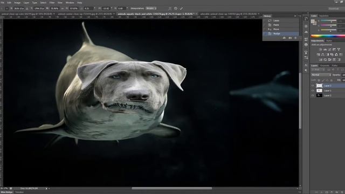Switch to the Styles tab
Image resolution: width=345 pixels, height=194 pixels.
(329, 41)
